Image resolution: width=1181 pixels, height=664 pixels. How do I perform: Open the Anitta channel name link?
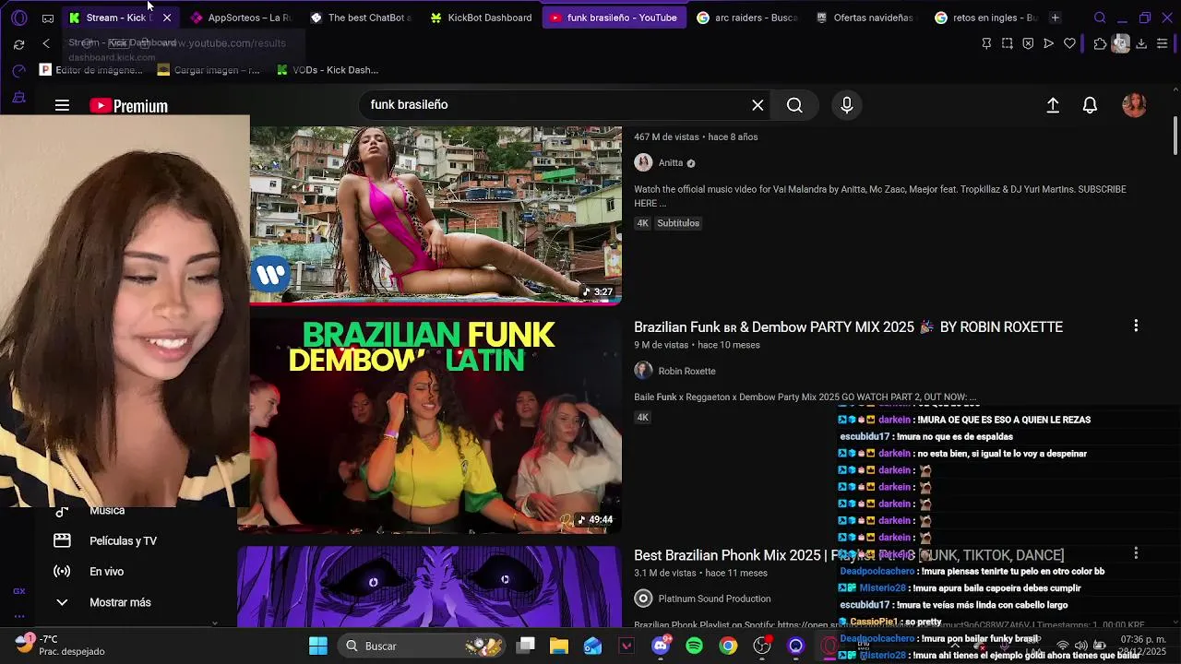(x=671, y=163)
